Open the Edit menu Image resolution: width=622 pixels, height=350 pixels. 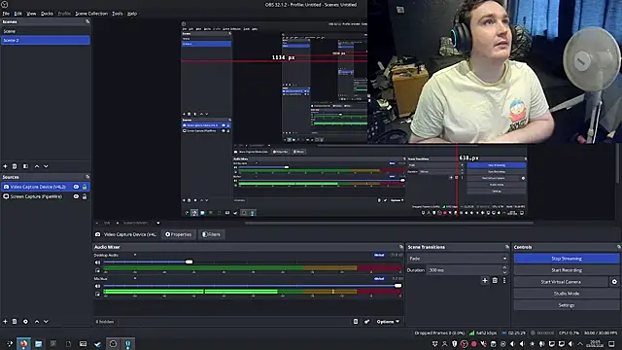18,14
